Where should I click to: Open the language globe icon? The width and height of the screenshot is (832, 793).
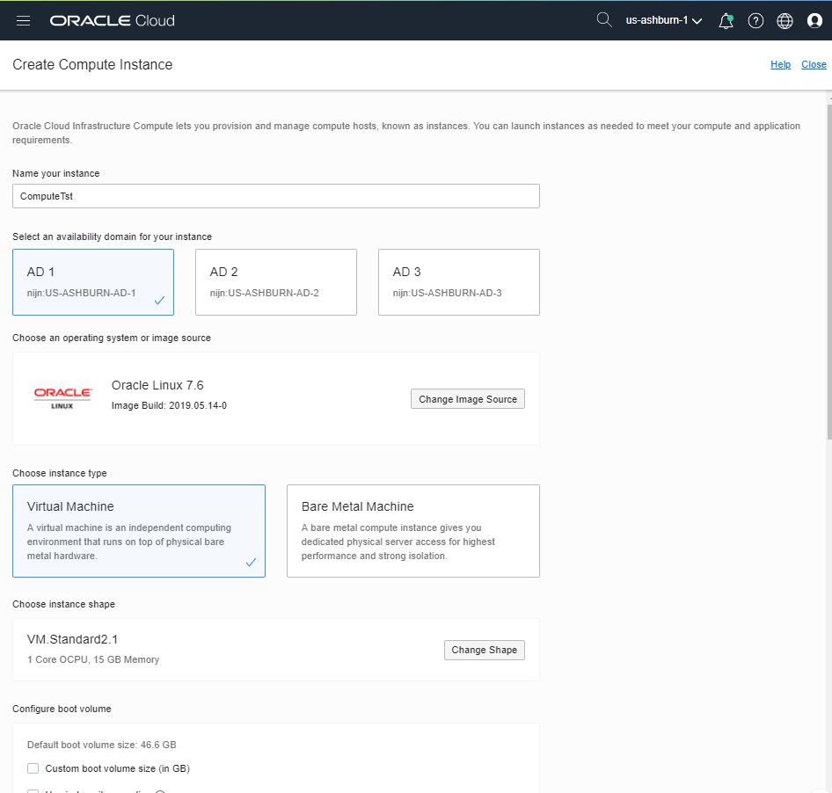(785, 21)
